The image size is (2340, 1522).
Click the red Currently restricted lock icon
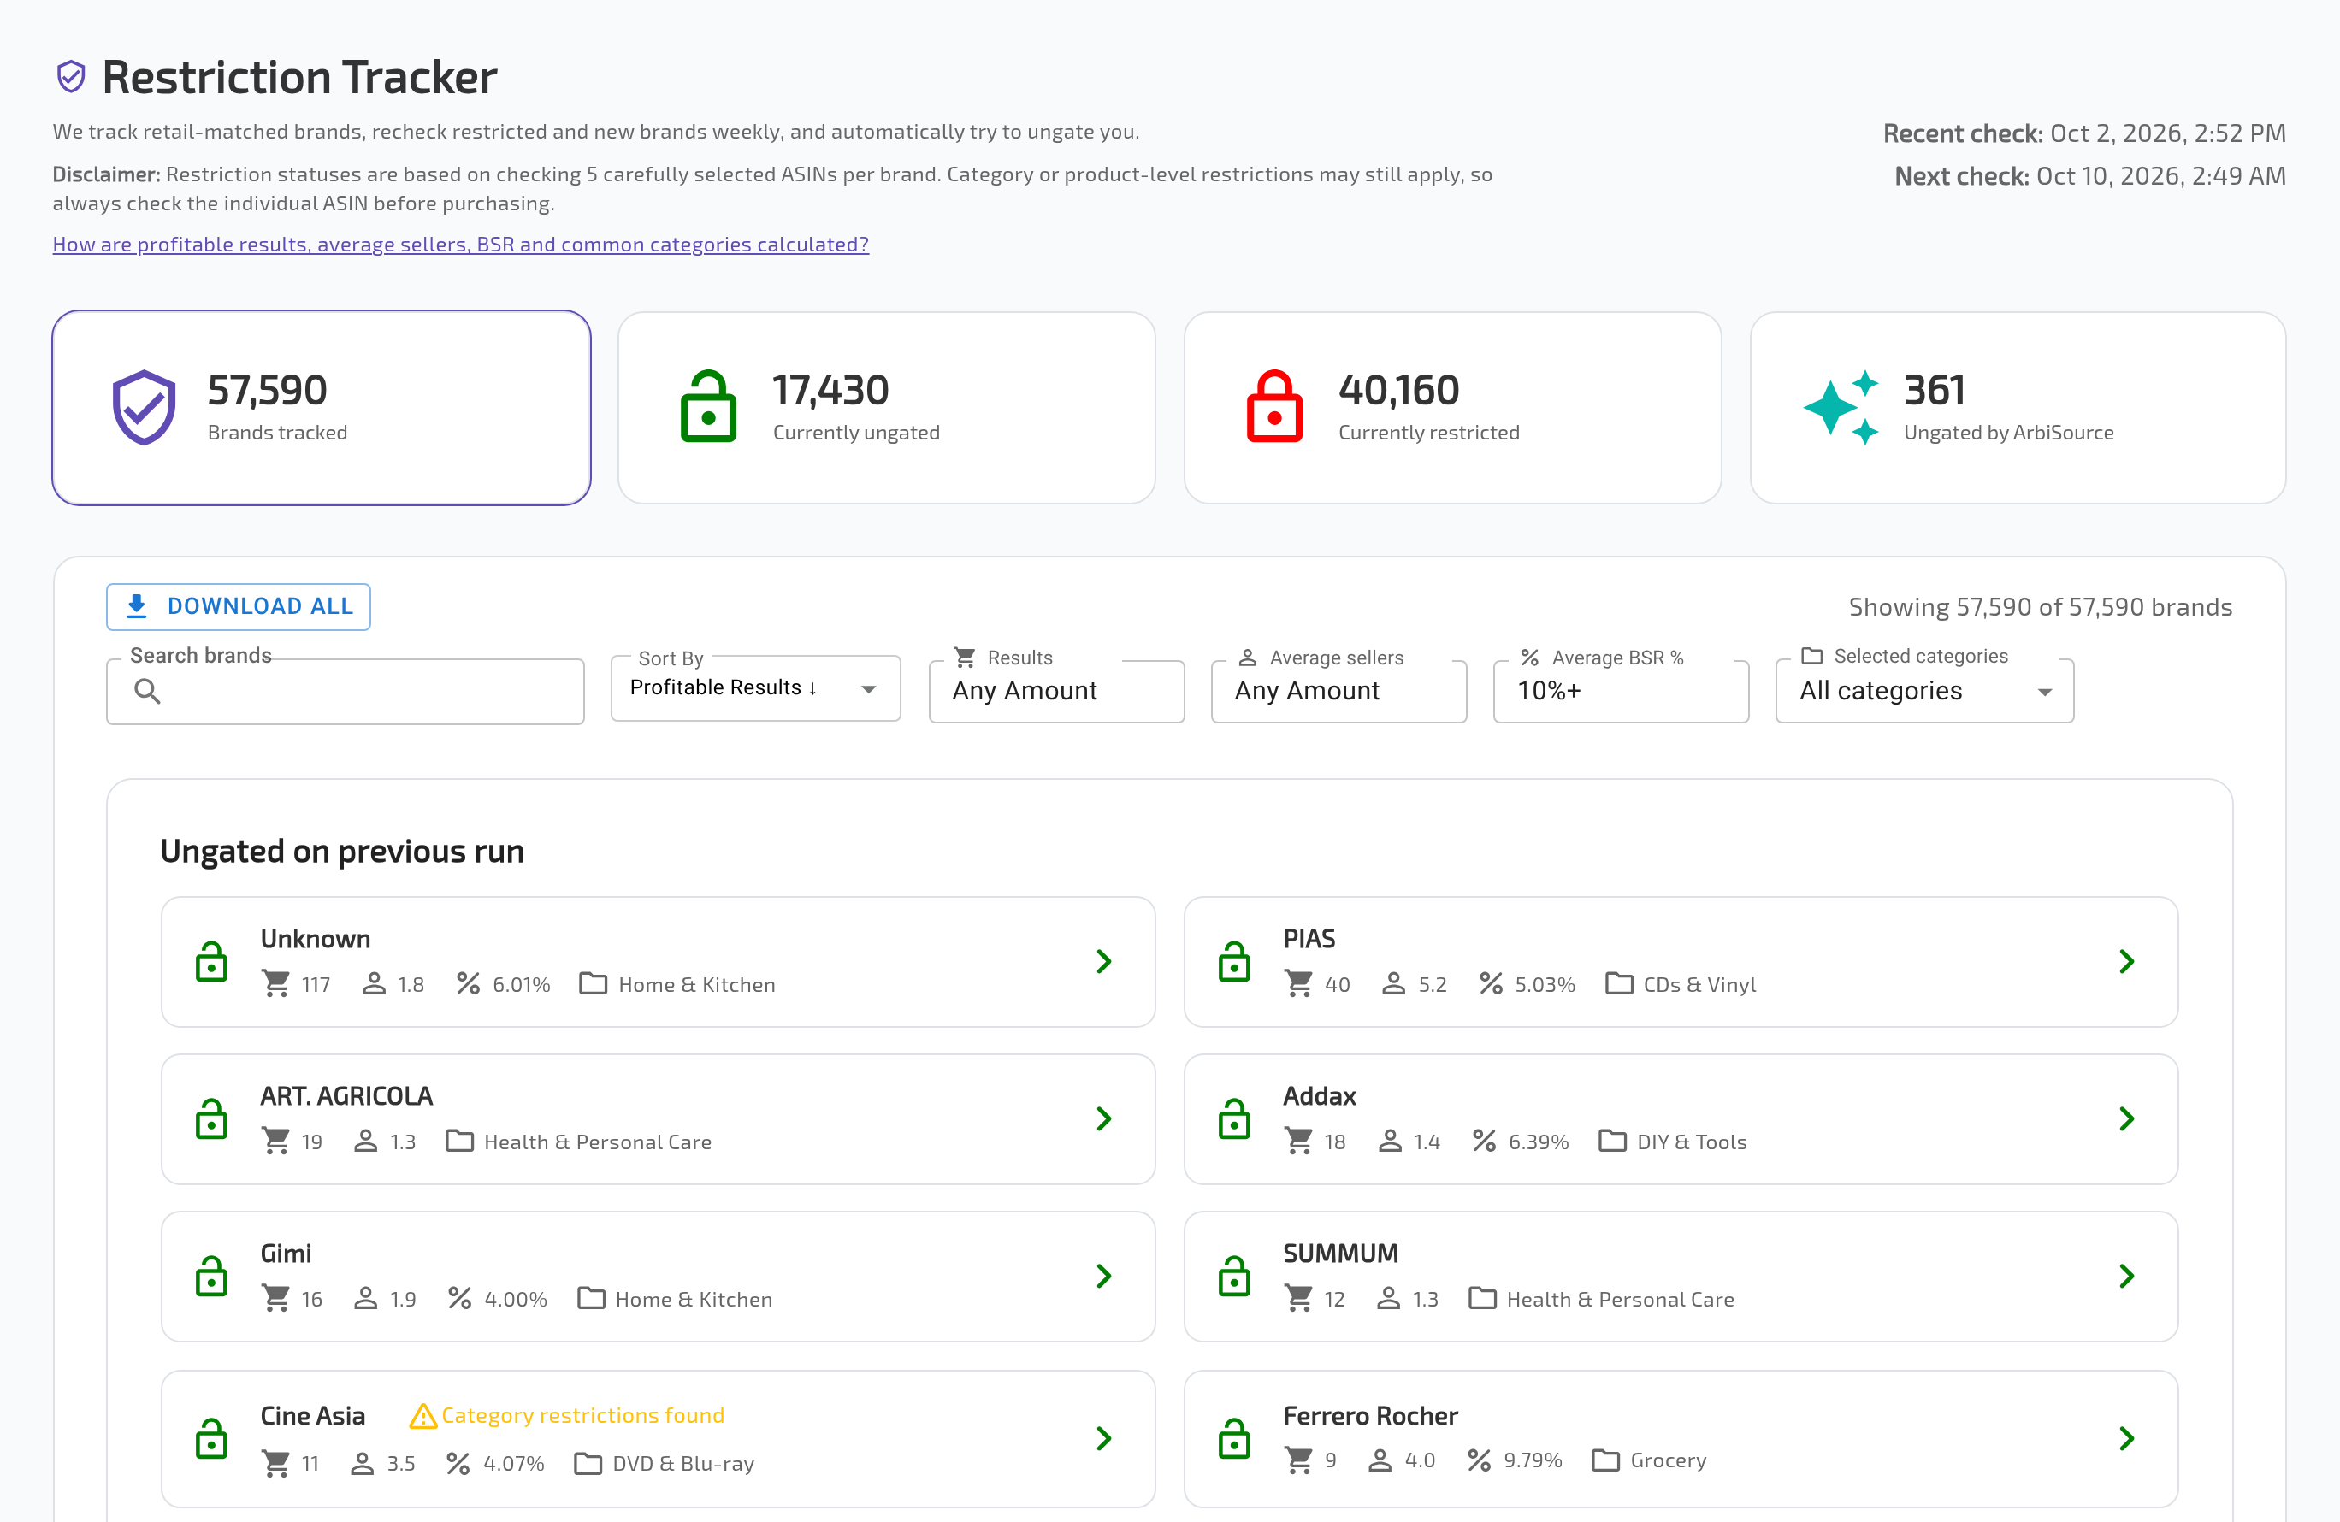click(x=1274, y=406)
